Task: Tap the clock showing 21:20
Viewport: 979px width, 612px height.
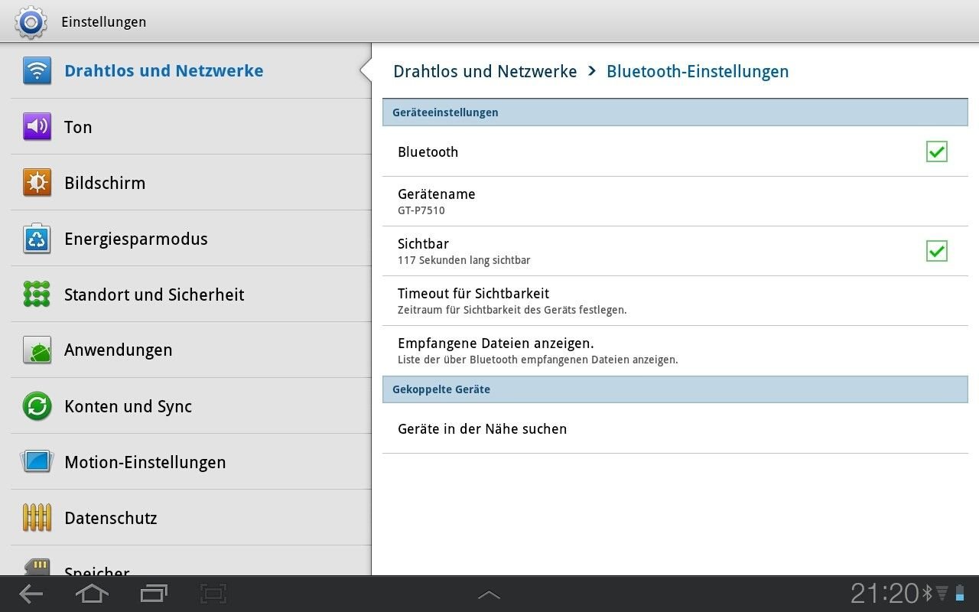Action: 884,593
